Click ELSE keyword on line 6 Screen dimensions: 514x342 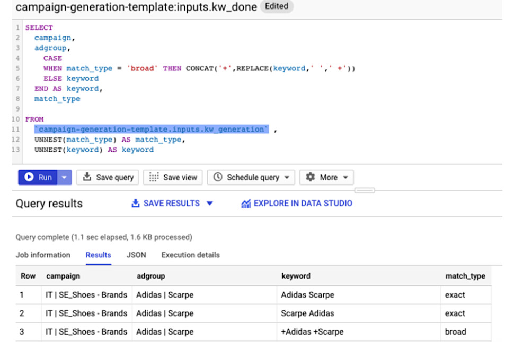pyautogui.click(x=52, y=78)
